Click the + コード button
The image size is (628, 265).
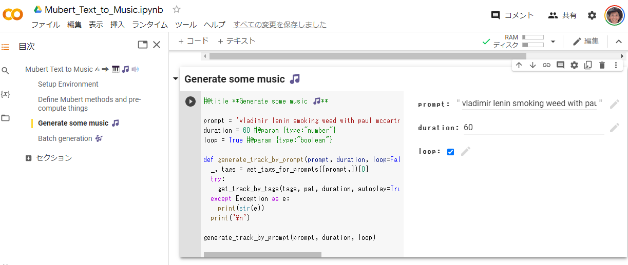click(x=193, y=41)
